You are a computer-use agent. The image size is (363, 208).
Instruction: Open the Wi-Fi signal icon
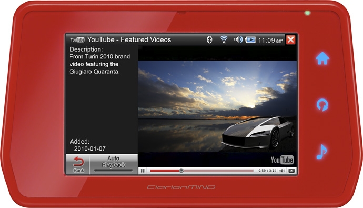click(x=224, y=39)
